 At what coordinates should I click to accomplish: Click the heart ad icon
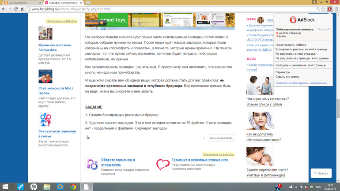[x=163, y=164]
